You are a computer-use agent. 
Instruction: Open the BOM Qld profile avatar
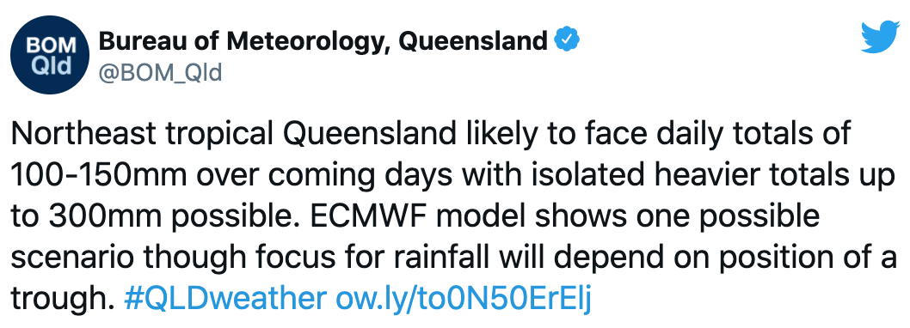[x=50, y=54]
